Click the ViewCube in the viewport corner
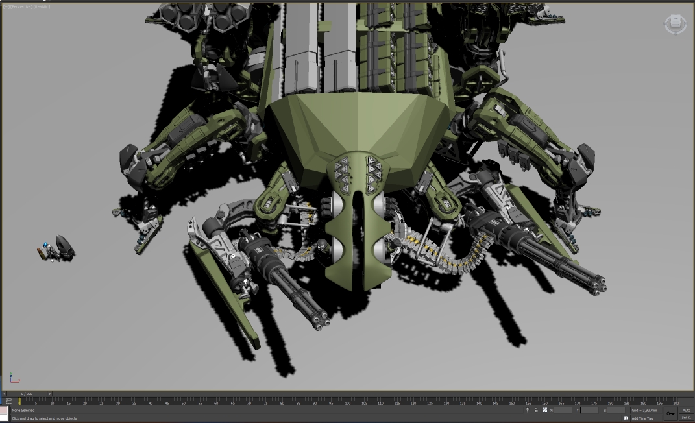 (x=675, y=24)
